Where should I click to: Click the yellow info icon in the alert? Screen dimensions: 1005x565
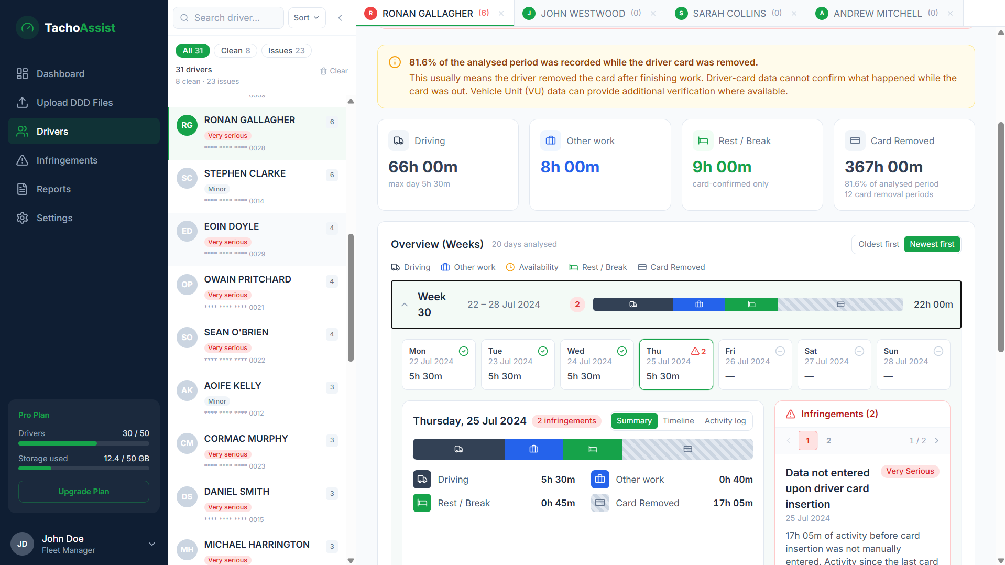point(395,62)
